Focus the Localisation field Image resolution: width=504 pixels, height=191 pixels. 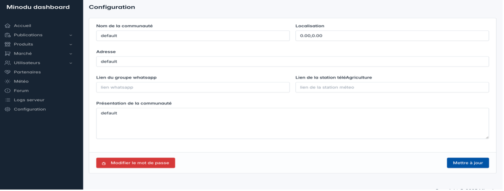point(392,36)
